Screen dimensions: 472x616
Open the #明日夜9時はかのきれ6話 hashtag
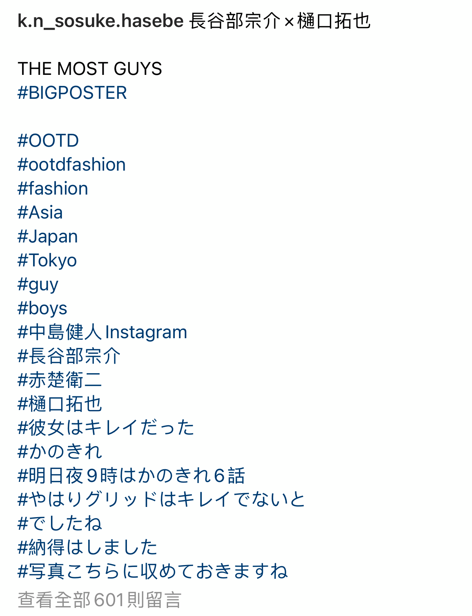click(x=131, y=476)
